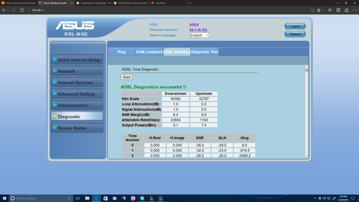
Task: Click Start ADSL Tone Diagnostic button
Action: [x=126, y=77]
